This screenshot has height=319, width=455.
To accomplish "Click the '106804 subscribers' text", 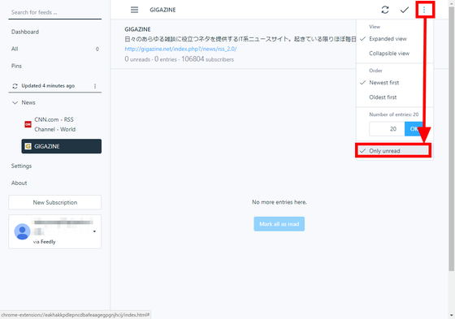I will point(207,59).
